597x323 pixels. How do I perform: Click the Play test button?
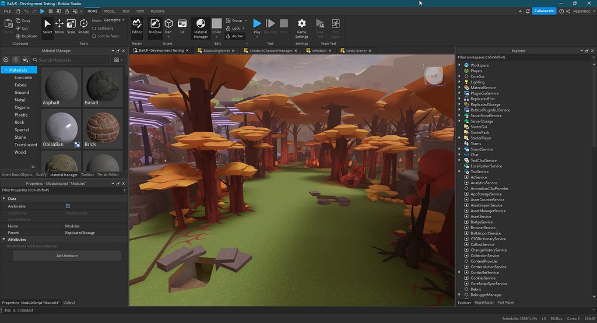(257, 27)
